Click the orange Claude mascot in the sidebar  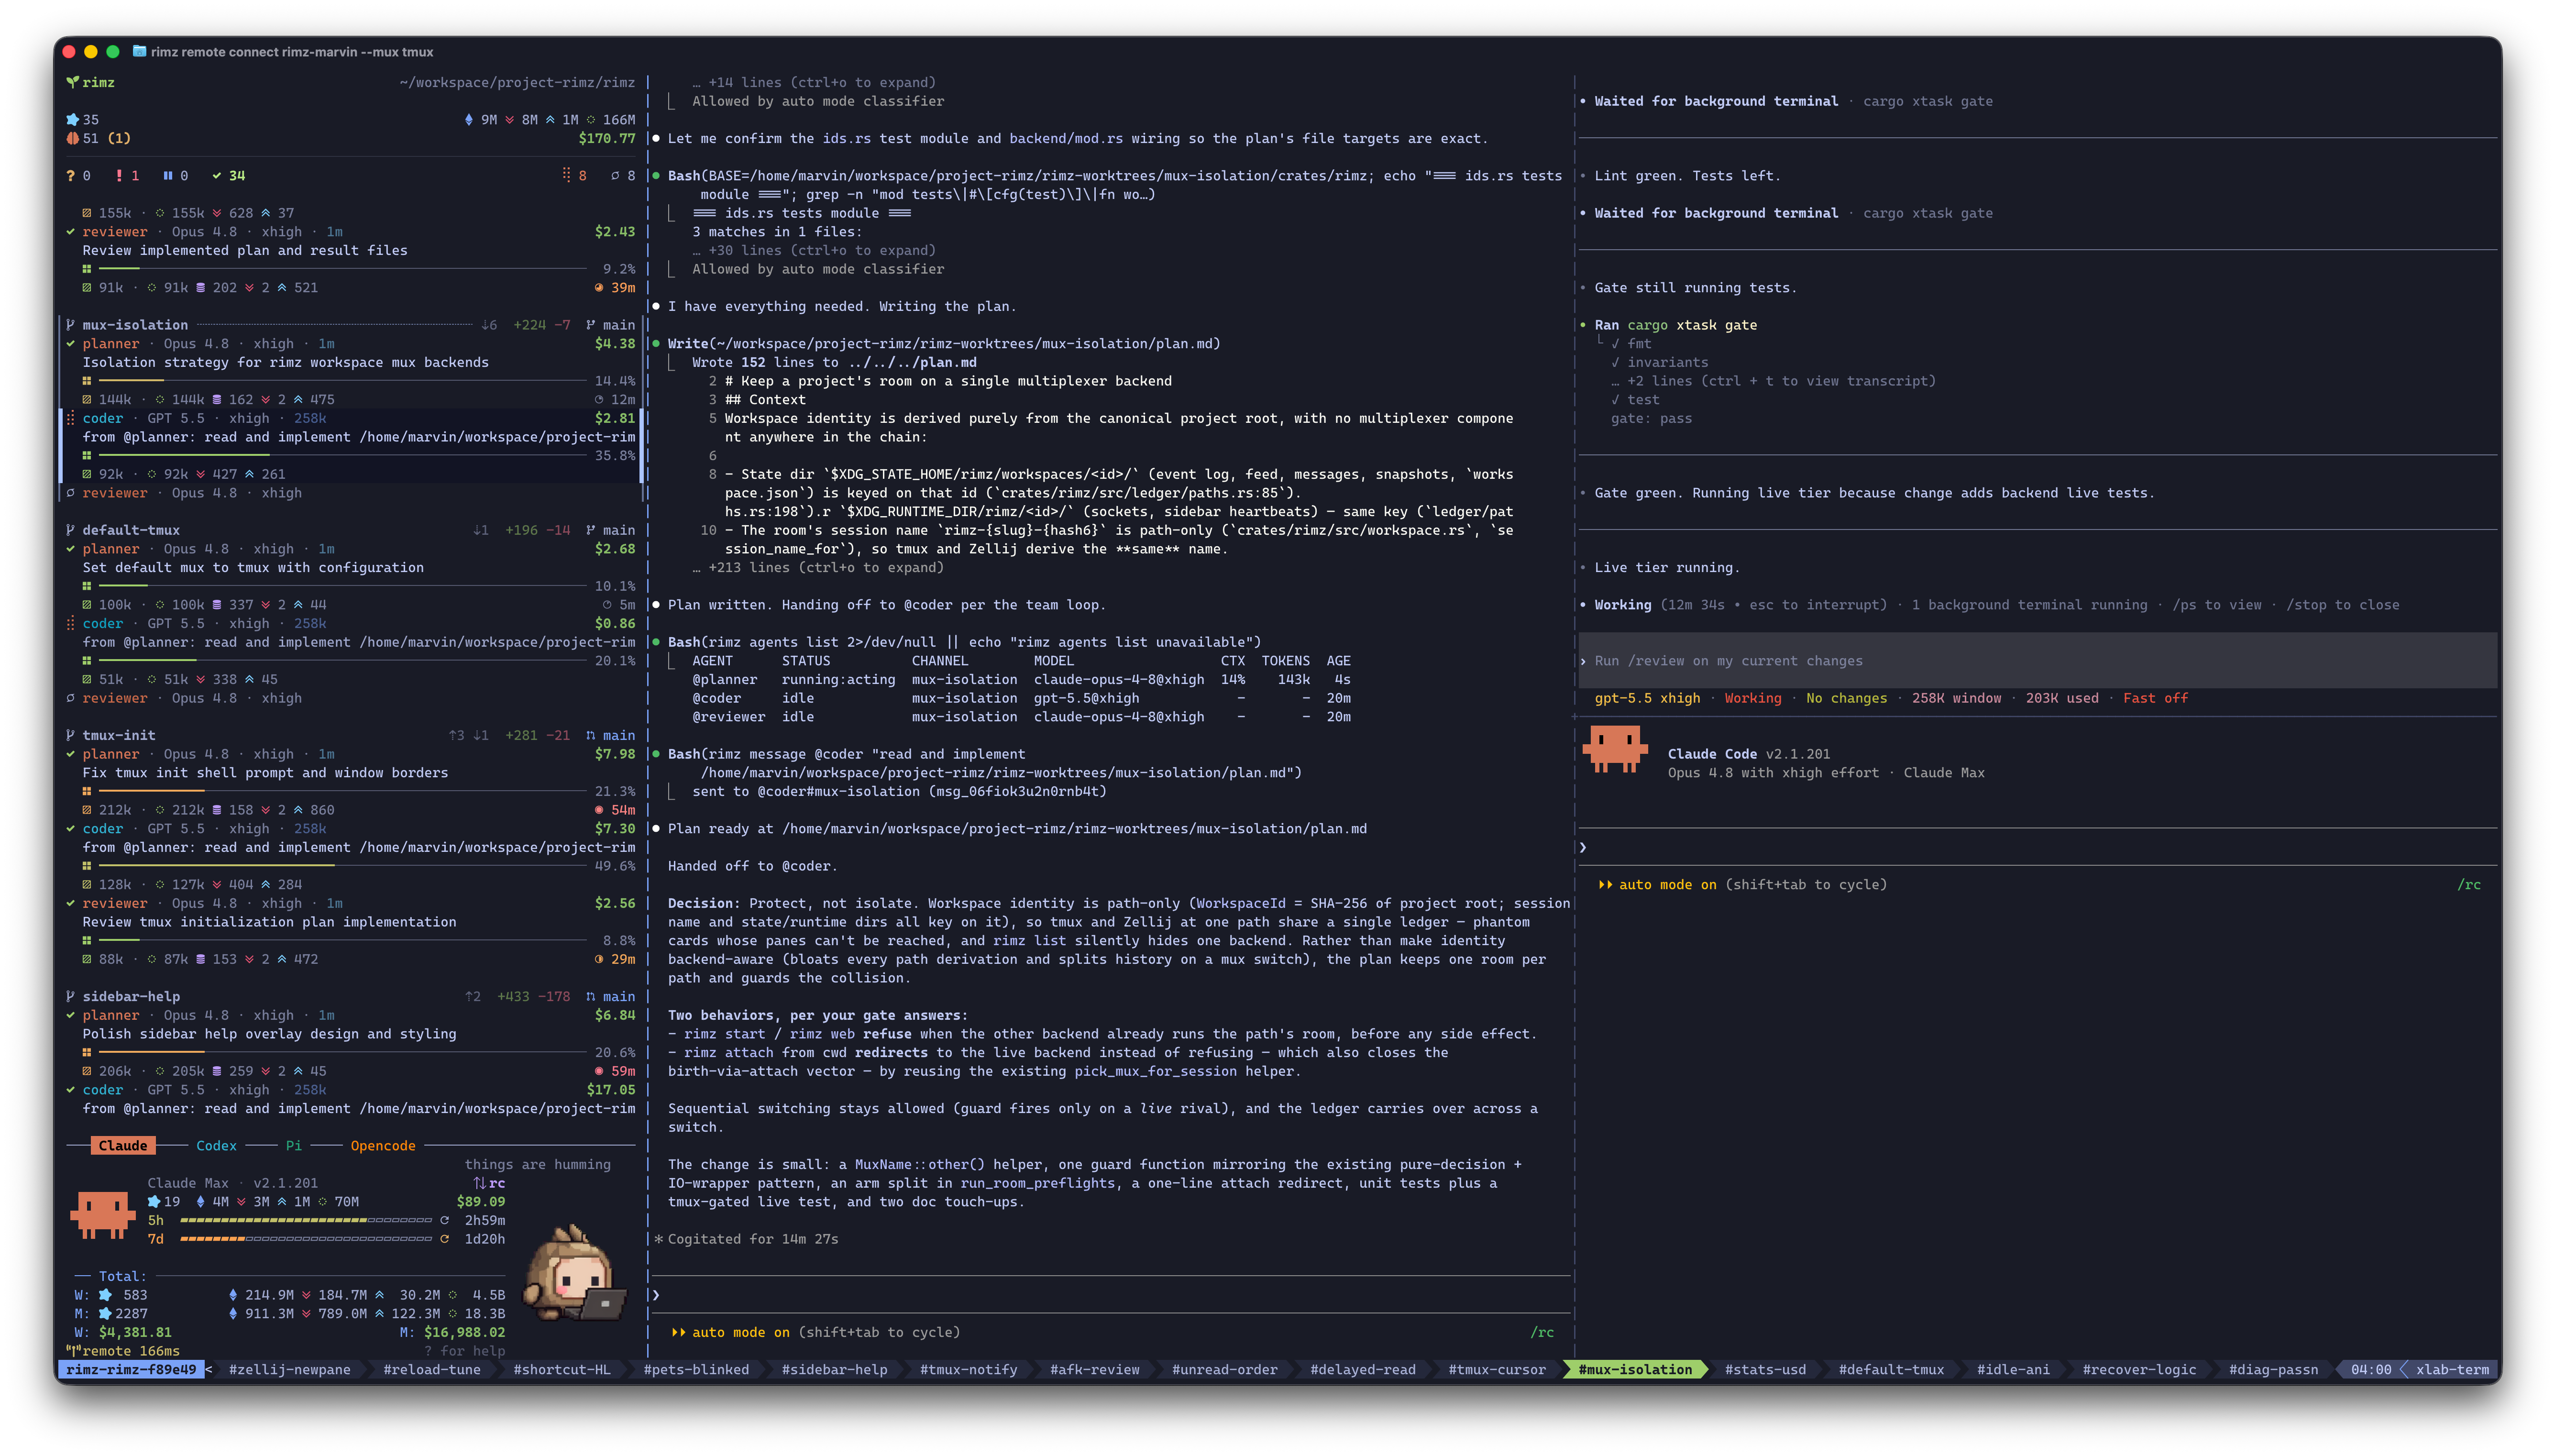click(x=102, y=1214)
